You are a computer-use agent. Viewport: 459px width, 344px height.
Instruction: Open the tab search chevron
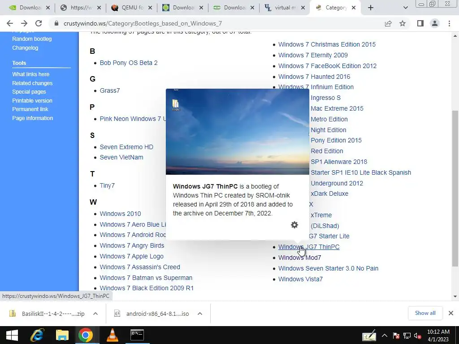405,8
